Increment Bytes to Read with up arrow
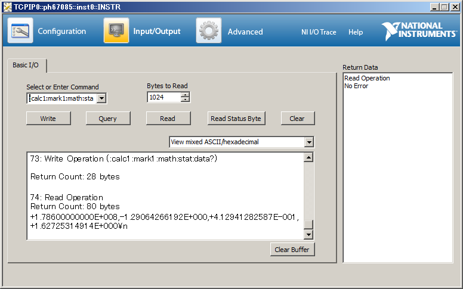The width and height of the screenshot is (463, 289). 185,95
